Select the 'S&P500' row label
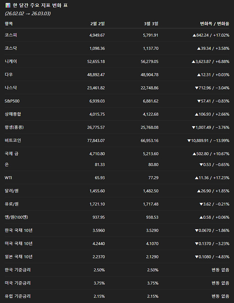 tap(12, 101)
